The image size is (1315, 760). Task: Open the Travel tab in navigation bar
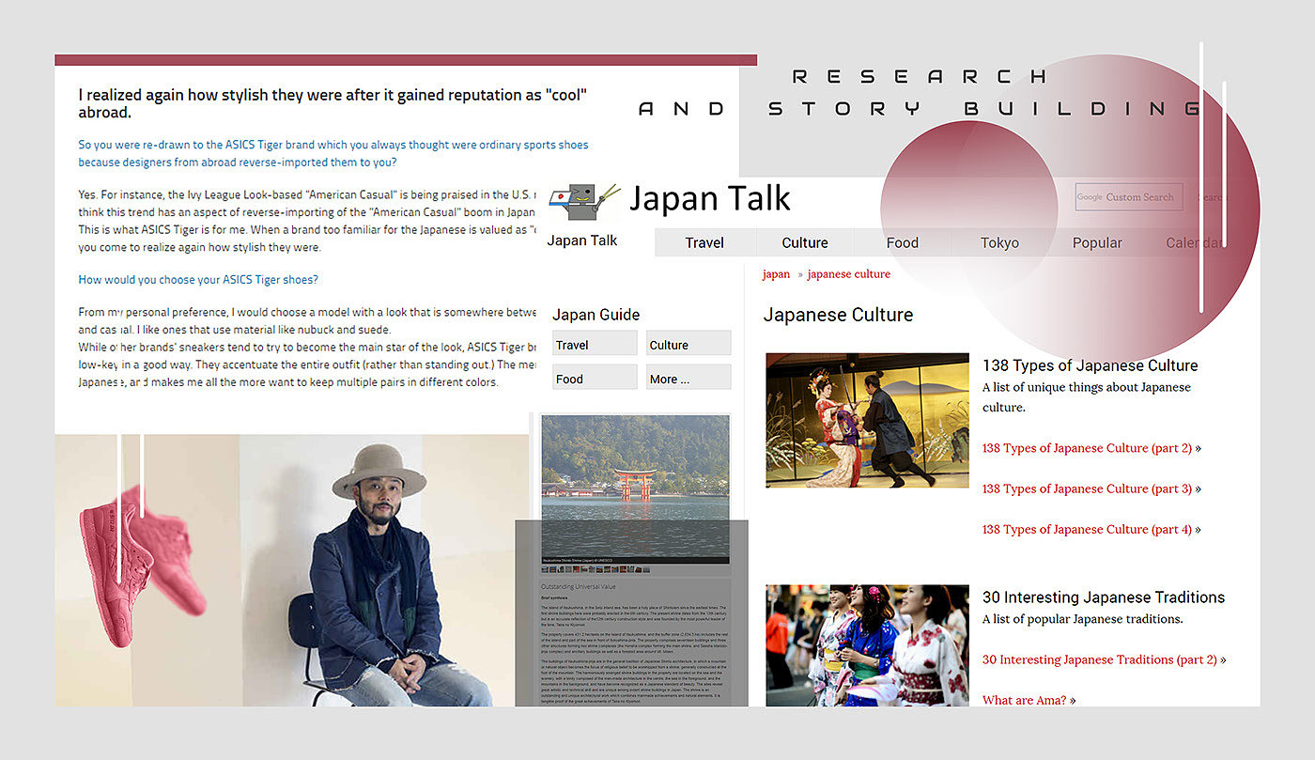(704, 242)
